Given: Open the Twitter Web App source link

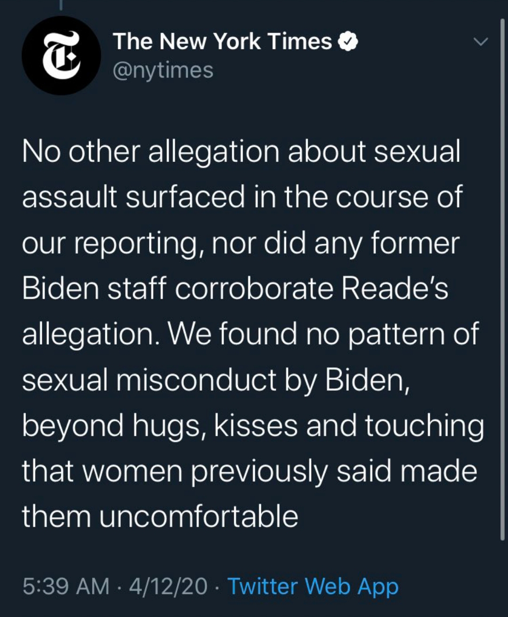Looking at the screenshot, I should (x=313, y=586).
